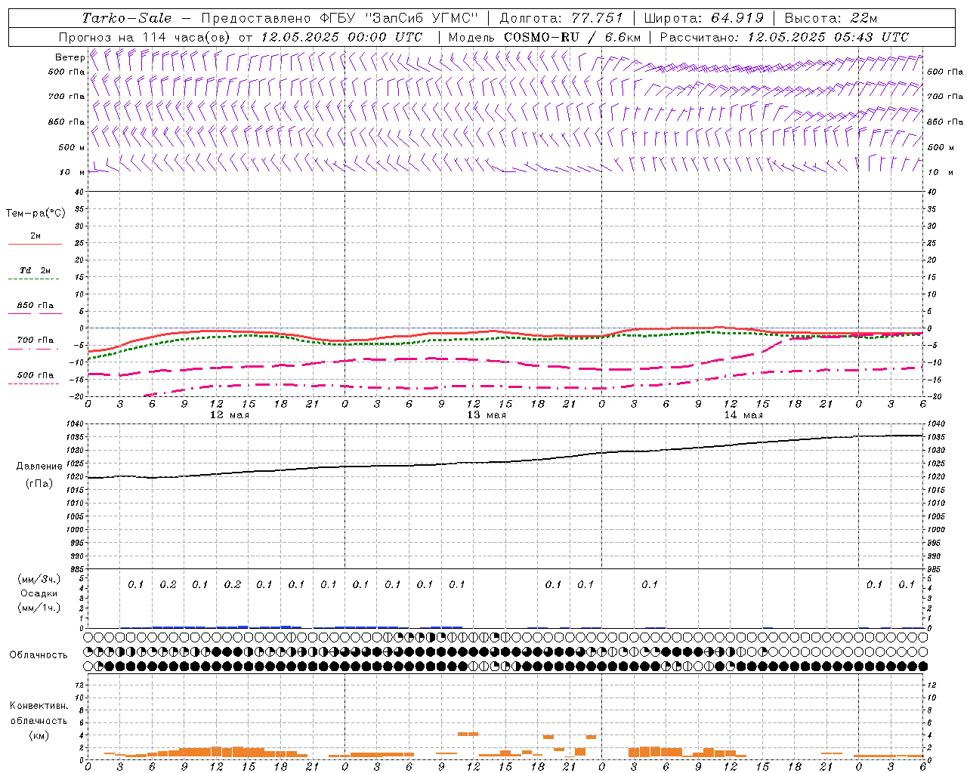The image size is (967, 773).
Task: Select the start time 12.05.2025 00:00 UTC
Action: pyautogui.click(x=341, y=37)
